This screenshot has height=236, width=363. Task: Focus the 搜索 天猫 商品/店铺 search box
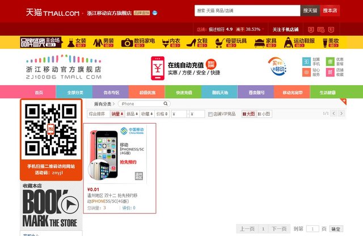click(247, 11)
